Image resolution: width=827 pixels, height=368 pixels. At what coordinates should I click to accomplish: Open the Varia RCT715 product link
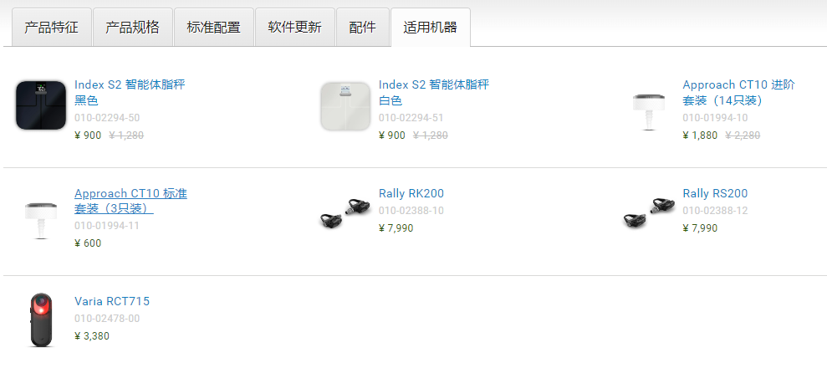pos(112,302)
